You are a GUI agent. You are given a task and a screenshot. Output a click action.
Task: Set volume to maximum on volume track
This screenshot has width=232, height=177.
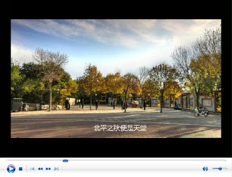(227, 168)
